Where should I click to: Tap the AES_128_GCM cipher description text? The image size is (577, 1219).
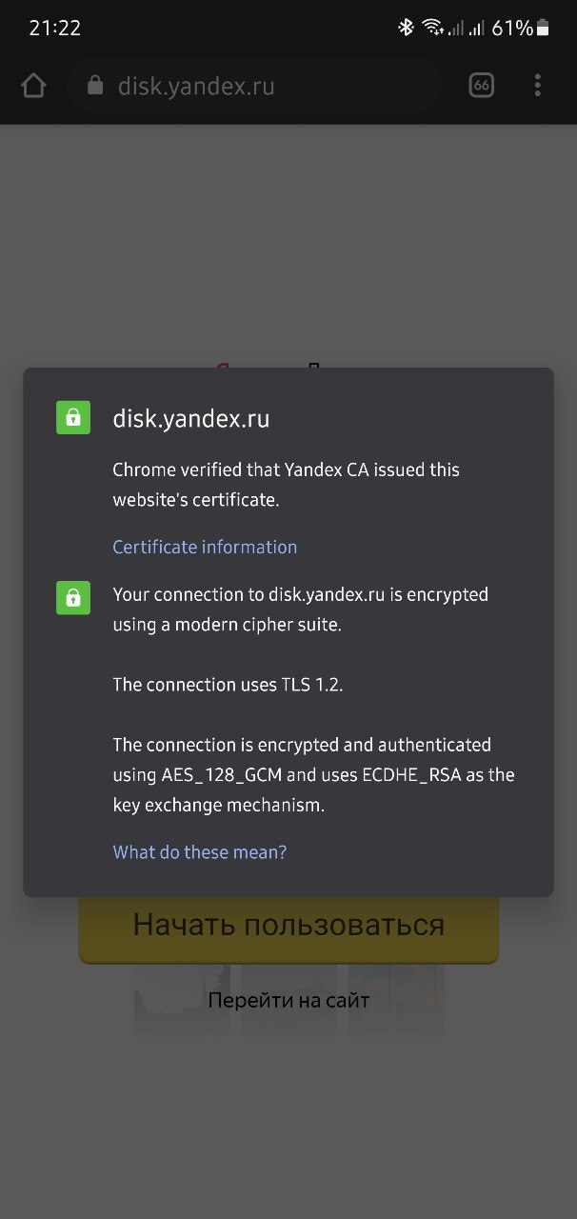point(313,775)
